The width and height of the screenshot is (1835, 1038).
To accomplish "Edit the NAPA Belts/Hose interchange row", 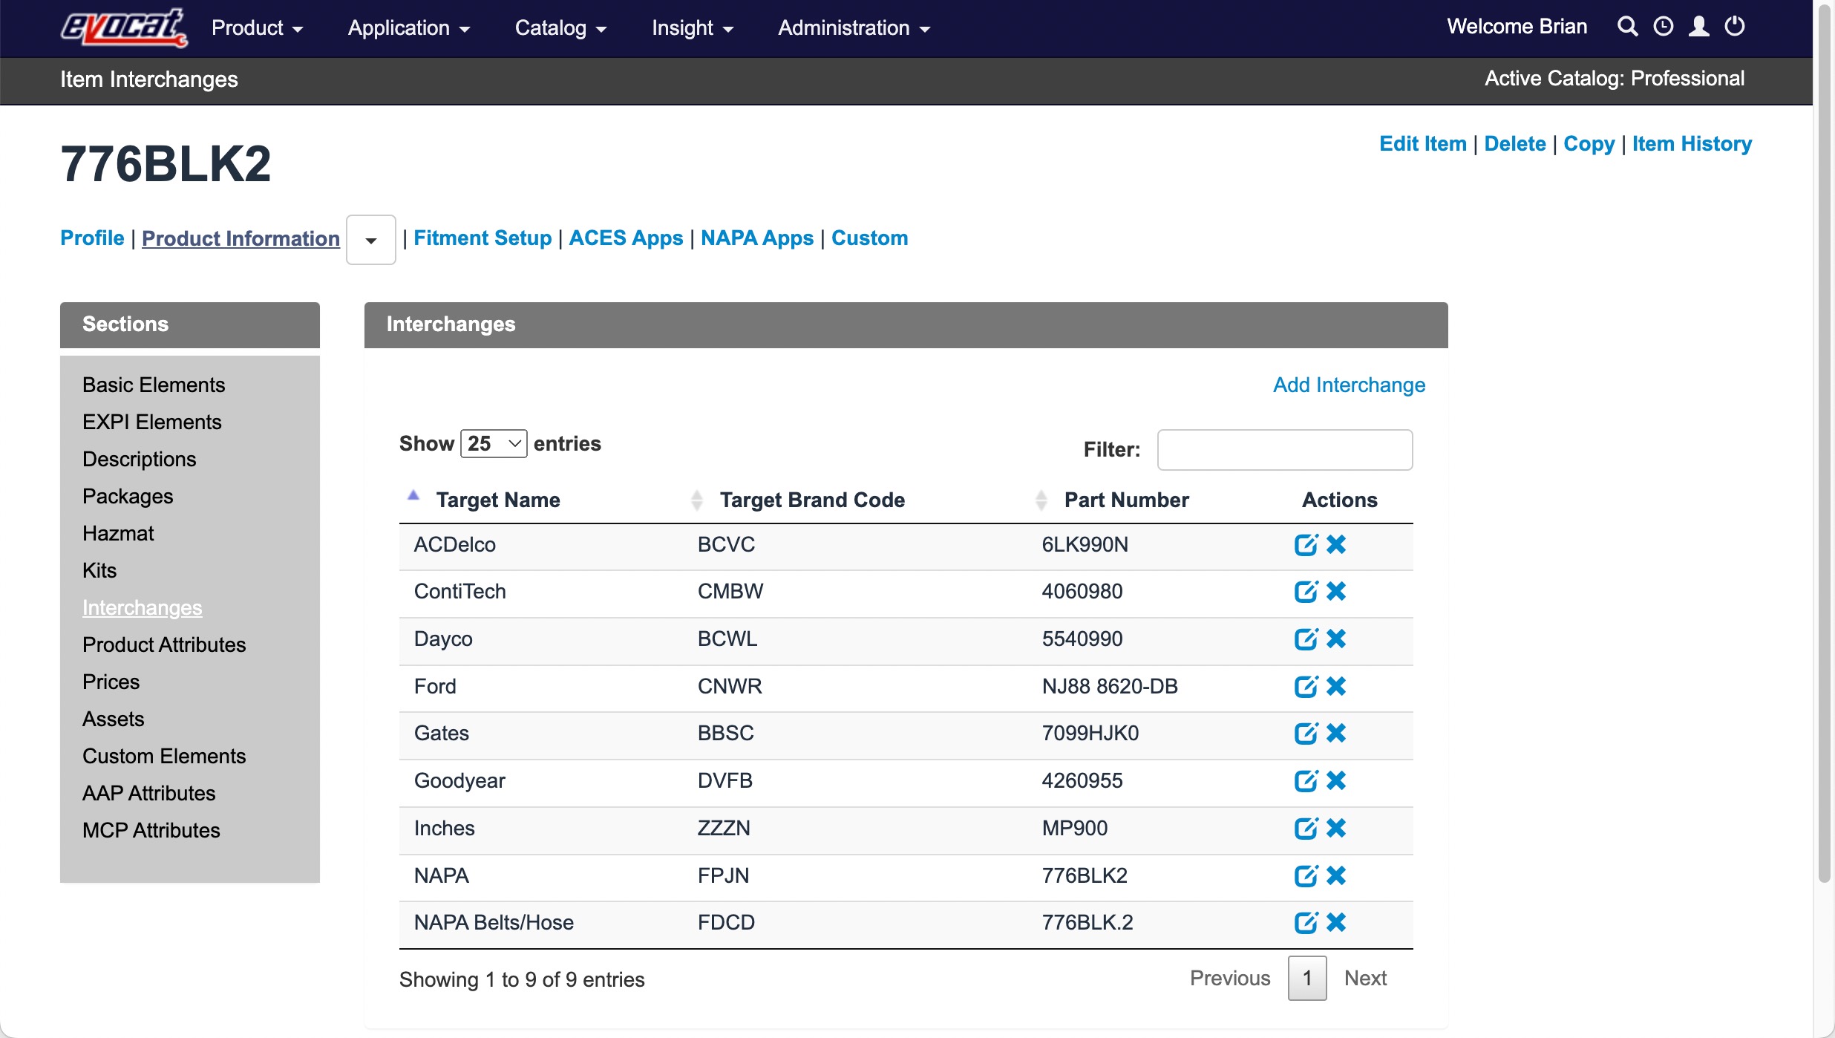I will (1306, 922).
